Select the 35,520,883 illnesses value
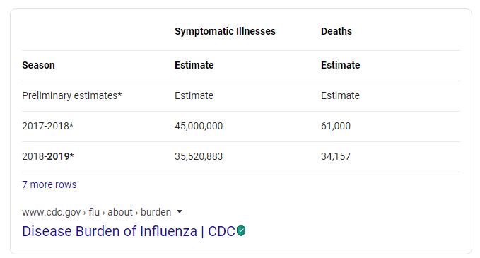Screen dimensions: 480x258 [199, 156]
